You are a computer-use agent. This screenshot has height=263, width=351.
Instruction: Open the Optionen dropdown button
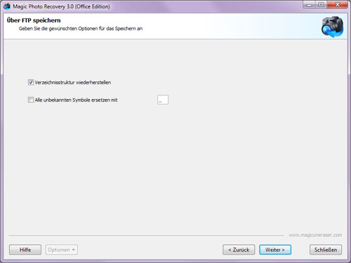click(62, 250)
